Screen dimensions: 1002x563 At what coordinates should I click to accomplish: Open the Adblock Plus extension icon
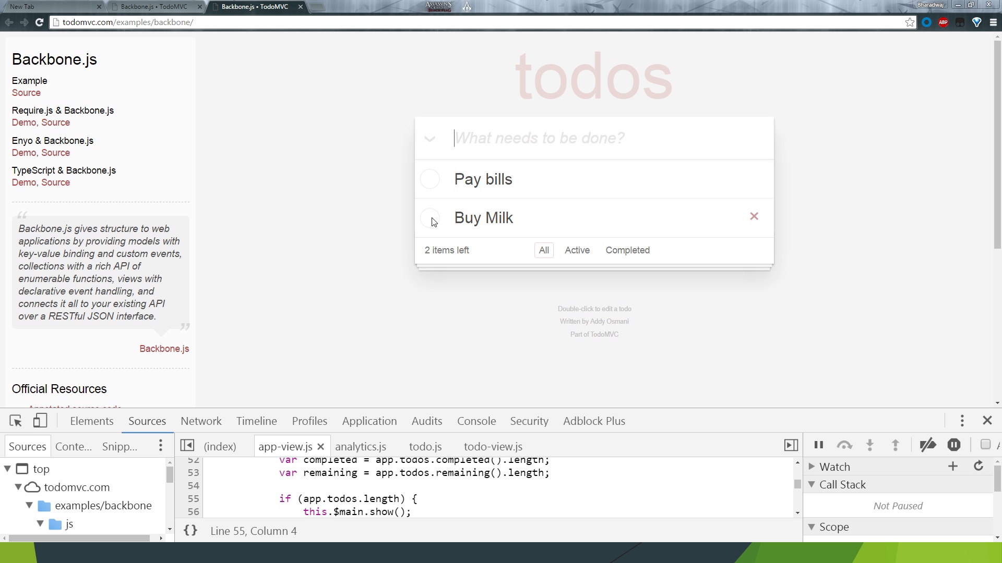[943, 22]
